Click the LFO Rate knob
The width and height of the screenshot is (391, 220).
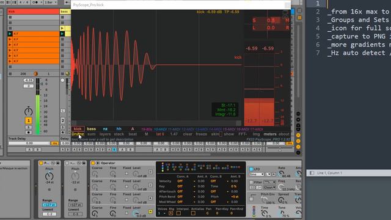coord(281,174)
